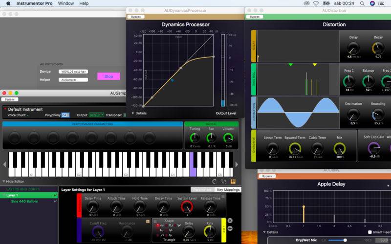Shift keyboard right with the arrow
This screenshot has width=391, height=244.
pos(237,164)
